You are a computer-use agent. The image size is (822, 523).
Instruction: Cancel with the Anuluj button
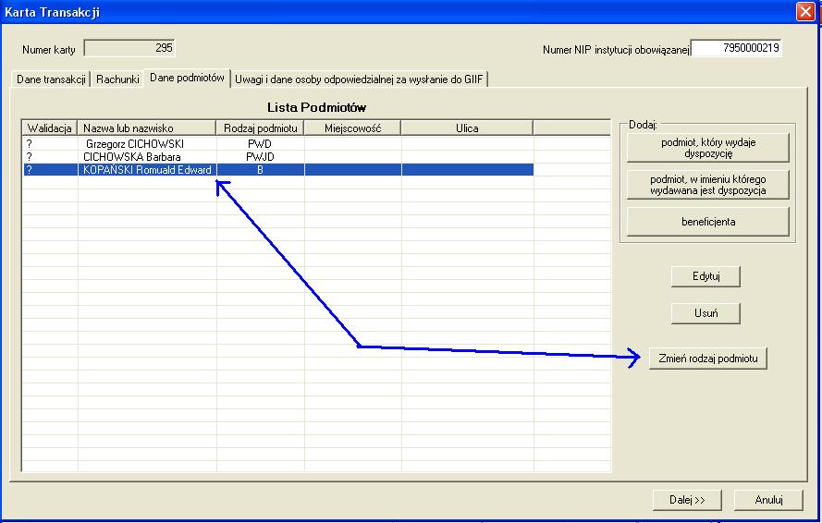pos(768,500)
